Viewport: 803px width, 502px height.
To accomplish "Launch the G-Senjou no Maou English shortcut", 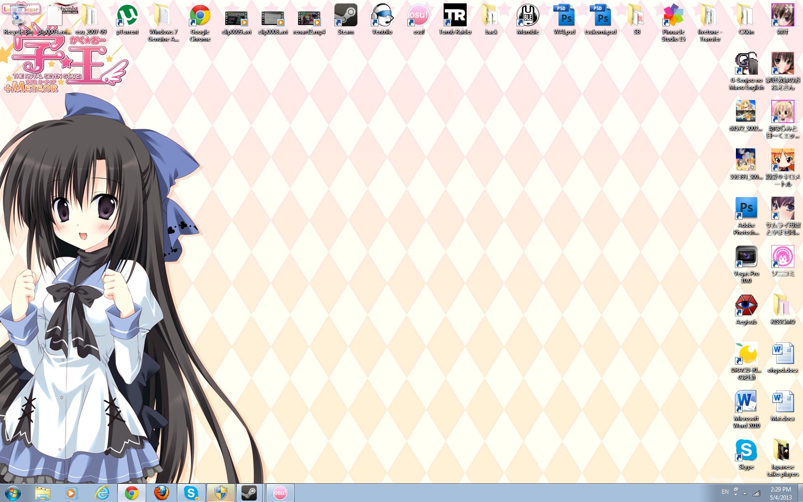I will pyautogui.click(x=746, y=71).
